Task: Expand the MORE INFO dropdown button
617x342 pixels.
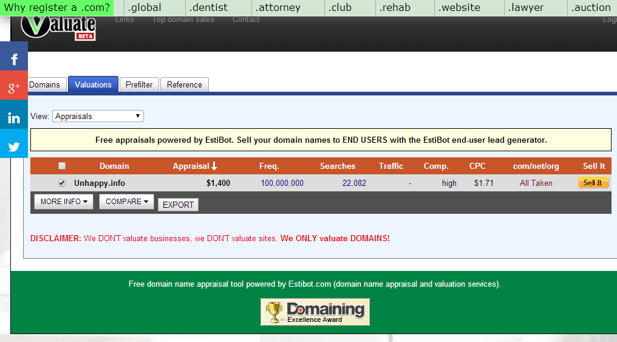Action: click(x=64, y=202)
